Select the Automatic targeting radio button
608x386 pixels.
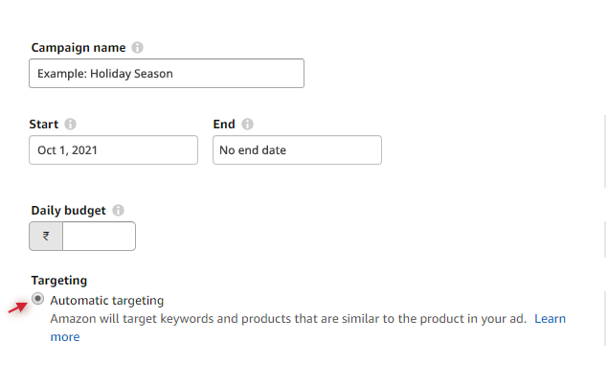point(37,300)
